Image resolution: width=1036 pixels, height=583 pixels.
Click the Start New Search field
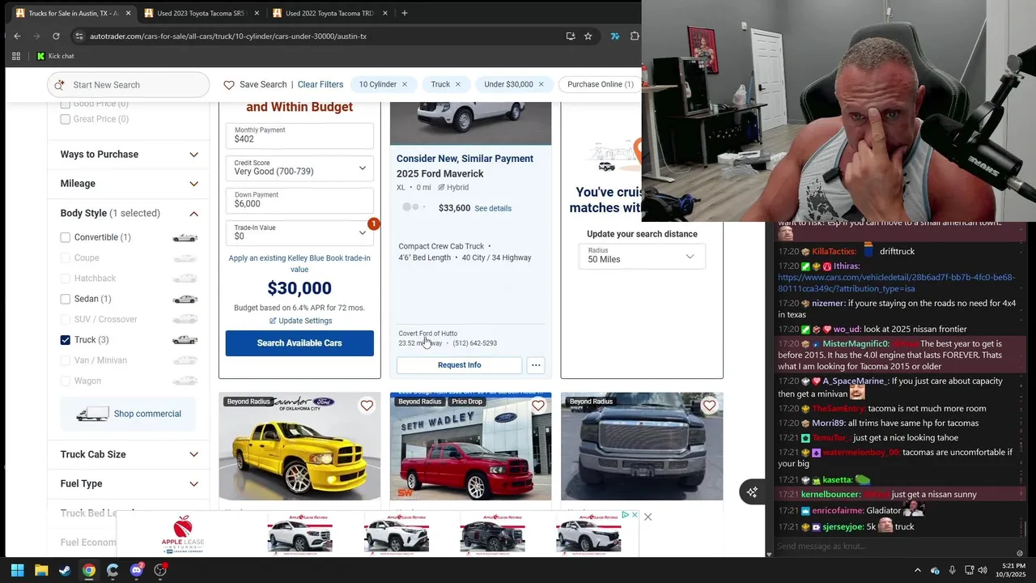[x=128, y=85]
